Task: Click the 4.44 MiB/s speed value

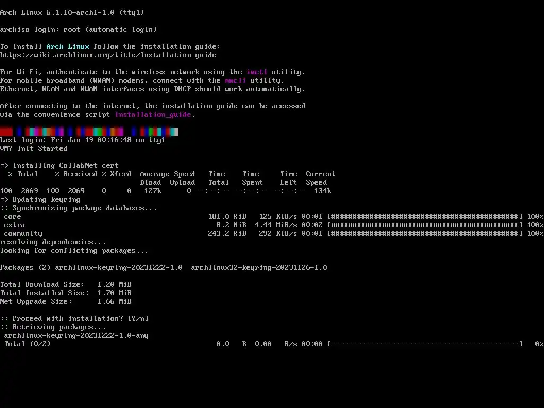Action: tap(276, 225)
